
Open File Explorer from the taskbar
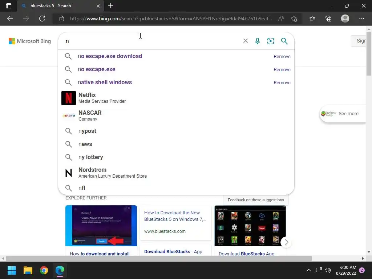(28, 270)
